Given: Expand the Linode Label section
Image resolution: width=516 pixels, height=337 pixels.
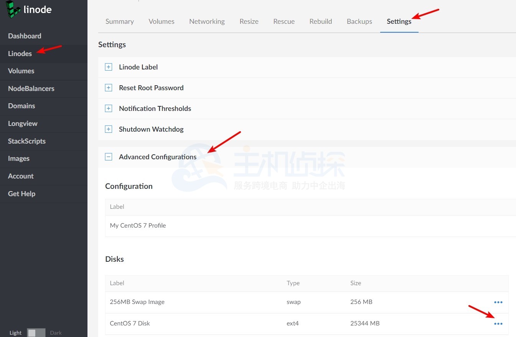Looking at the screenshot, I should click(x=109, y=67).
